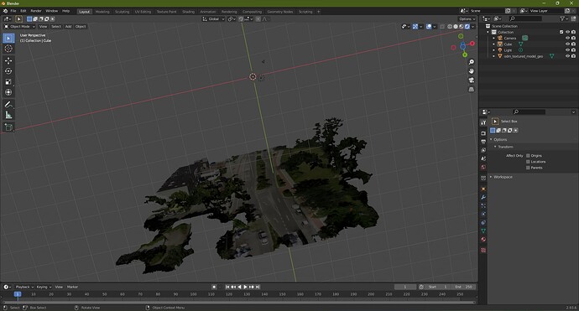
Task: Select the Add Cube tool
Action: [8, 127]
